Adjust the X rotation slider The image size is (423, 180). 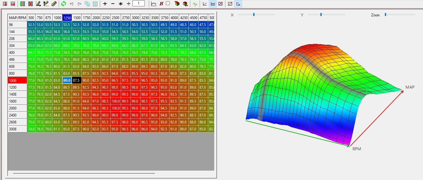pyautogui.click(x=257, y=14)
